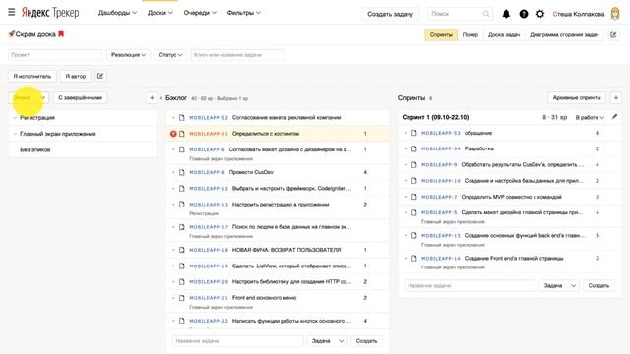Click document icon of MOBILEAPP-18
Screen dimensions: 630x354
(182, 250)
